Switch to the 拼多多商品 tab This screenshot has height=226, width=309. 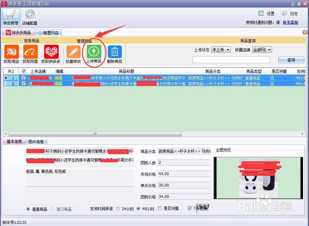pos(19,33)
